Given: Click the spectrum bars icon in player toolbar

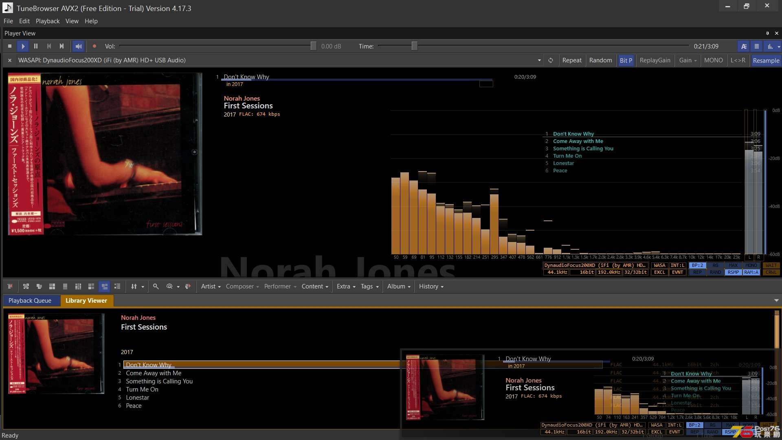Looking at the screenshot, I should coord(770,46).
